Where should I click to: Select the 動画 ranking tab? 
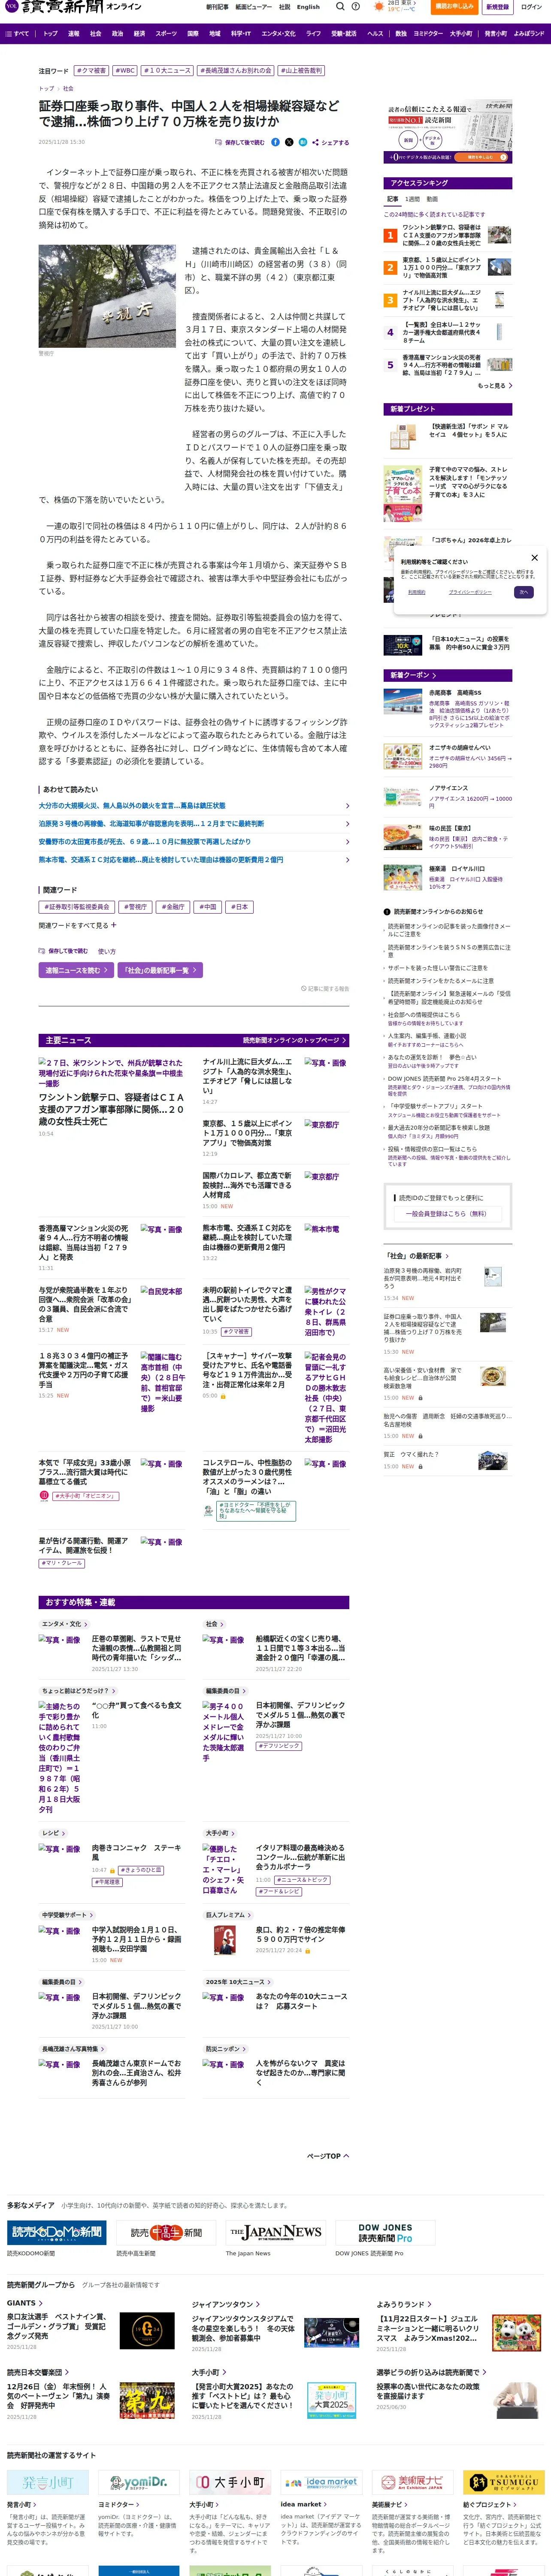432,199
